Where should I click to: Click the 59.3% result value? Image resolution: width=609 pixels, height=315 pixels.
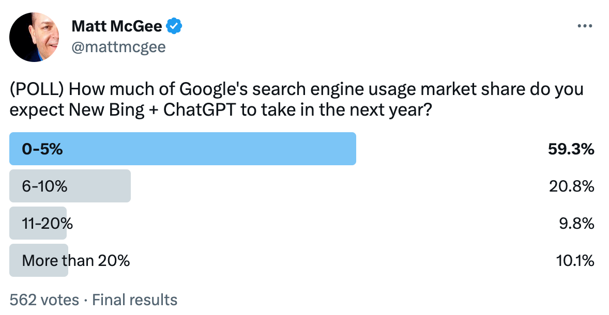tap(571, 149)
